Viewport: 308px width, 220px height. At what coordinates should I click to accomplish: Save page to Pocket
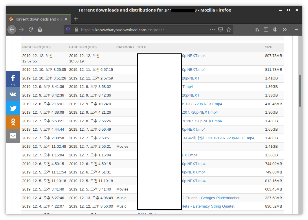click(221, 30)
